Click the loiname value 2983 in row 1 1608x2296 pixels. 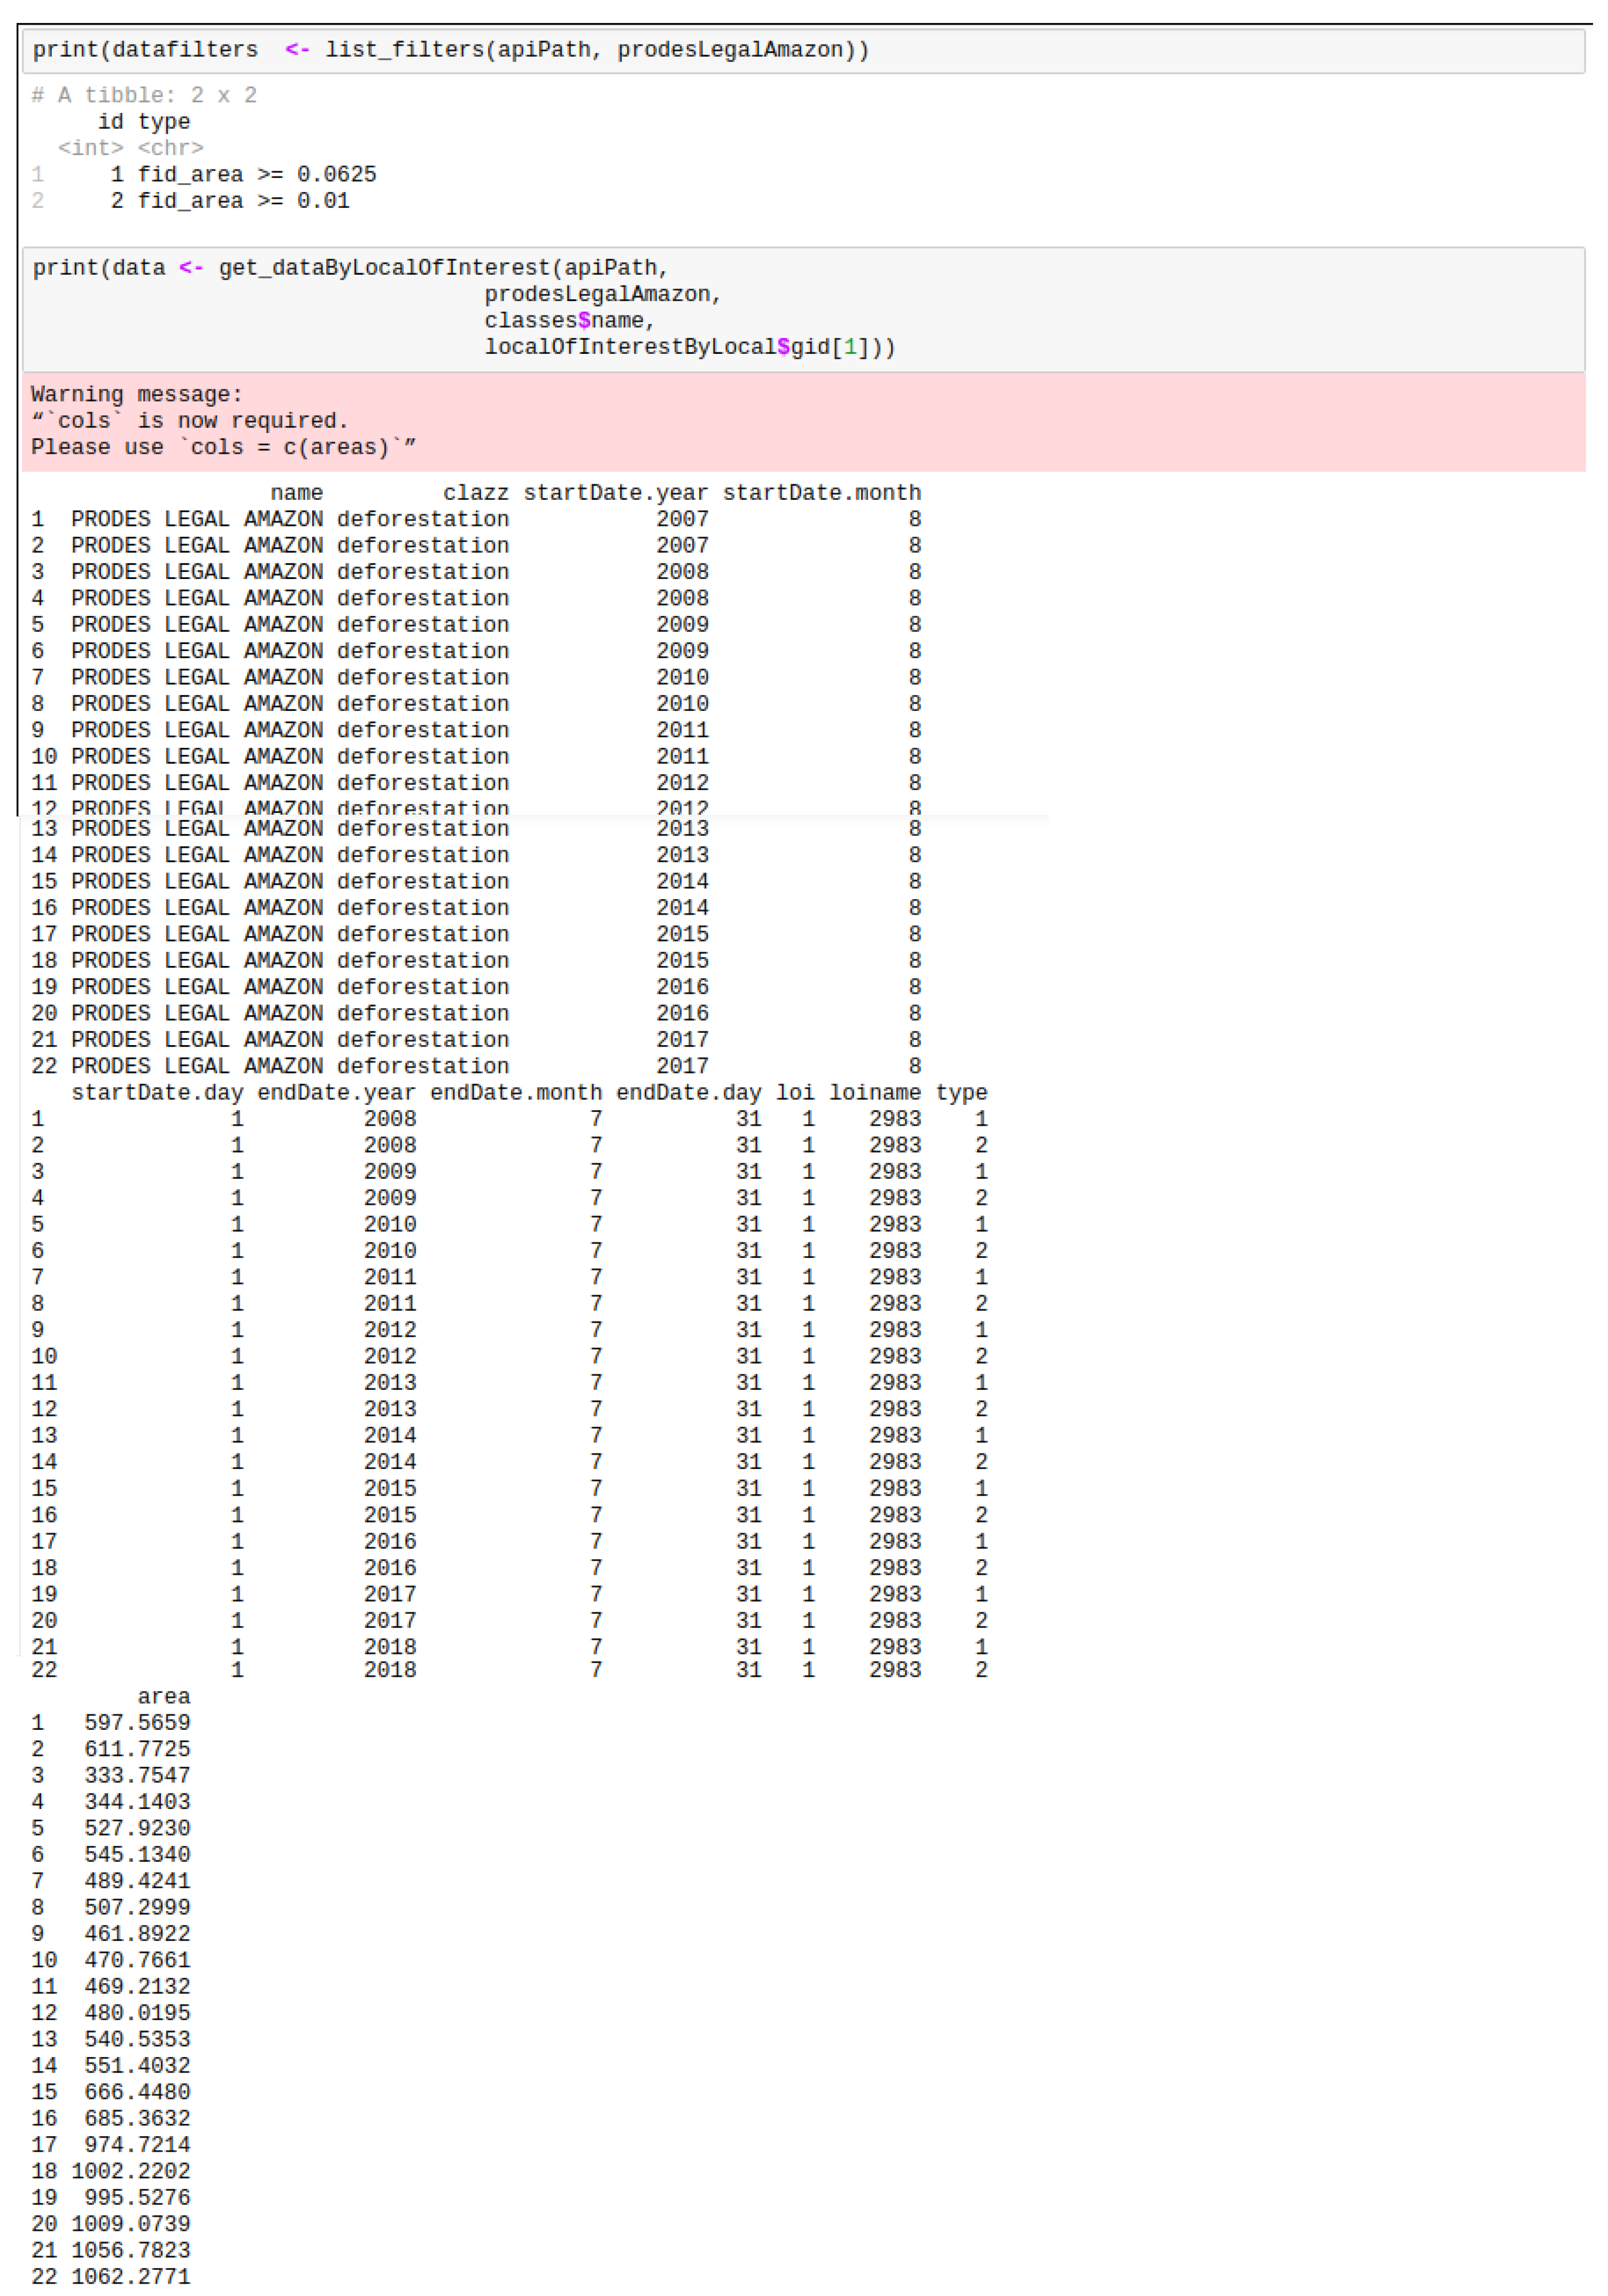897,1118
